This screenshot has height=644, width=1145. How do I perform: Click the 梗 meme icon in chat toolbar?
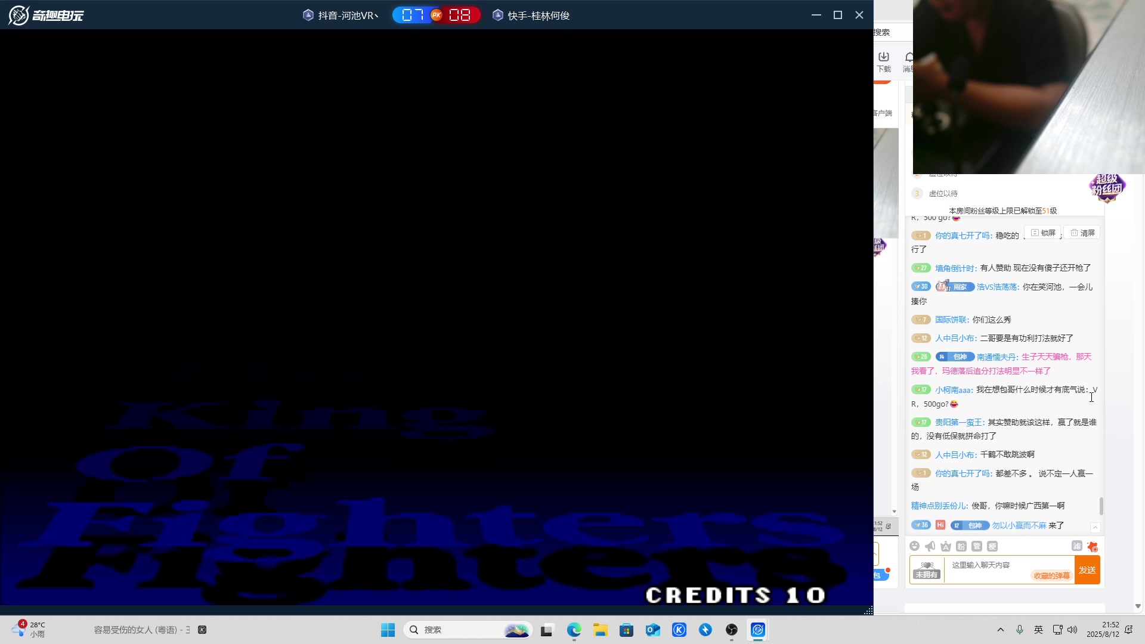pos(992,546)
